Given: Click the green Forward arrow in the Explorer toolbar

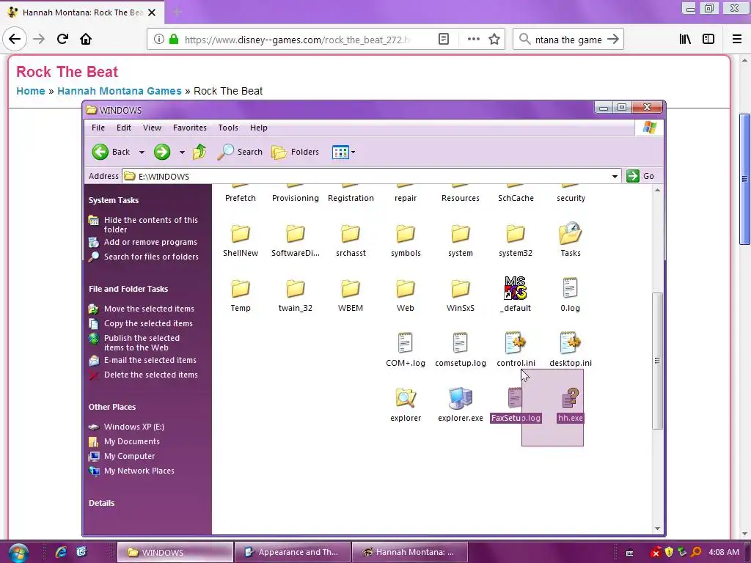Looking at the screenshot, I should click(162, 152).
